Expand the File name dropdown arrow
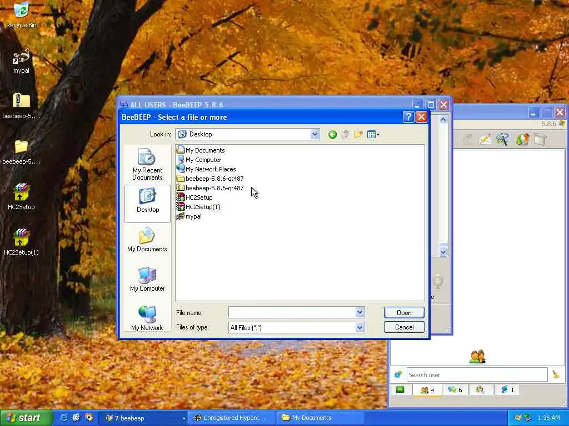The height and width of the screenshot is (426, 569). 360,312
